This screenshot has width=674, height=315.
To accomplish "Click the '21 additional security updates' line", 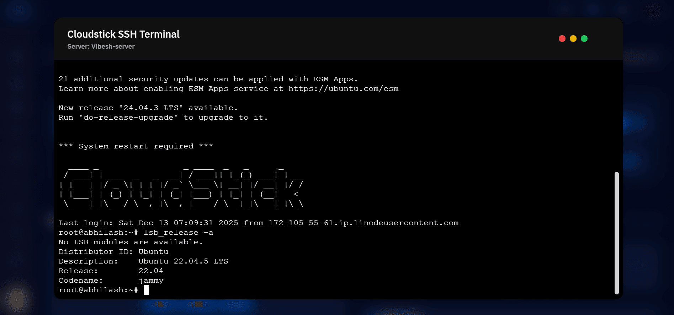I will coord(208,79).
